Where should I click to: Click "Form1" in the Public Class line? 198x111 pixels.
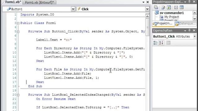(51, 23)
